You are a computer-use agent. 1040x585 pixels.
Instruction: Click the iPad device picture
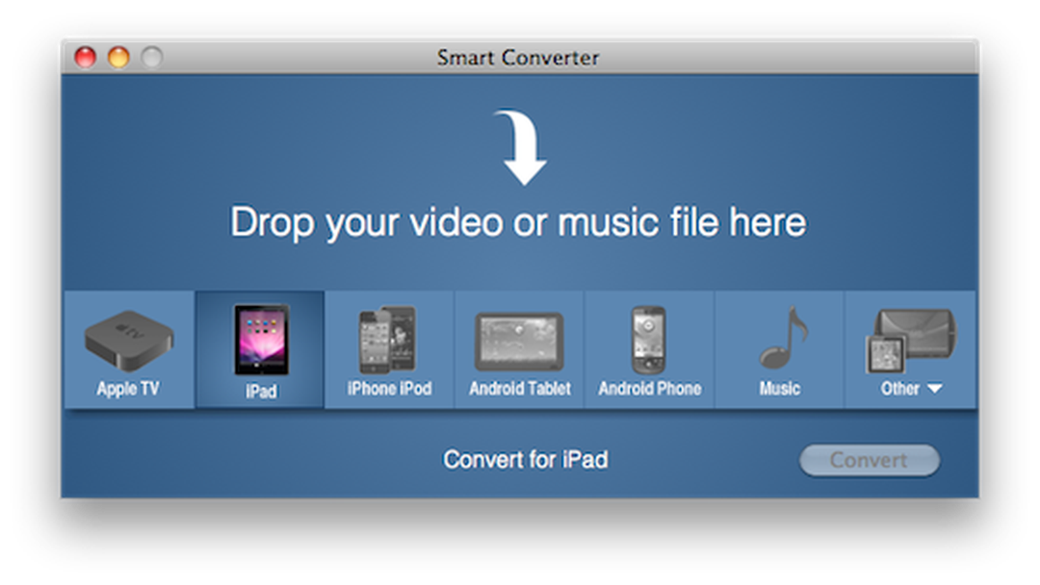click(258, 337)
